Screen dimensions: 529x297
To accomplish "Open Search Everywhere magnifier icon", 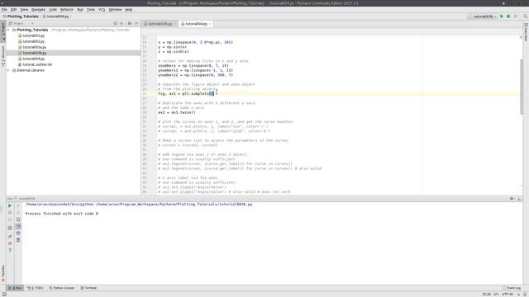I will [x=526, y=16].
